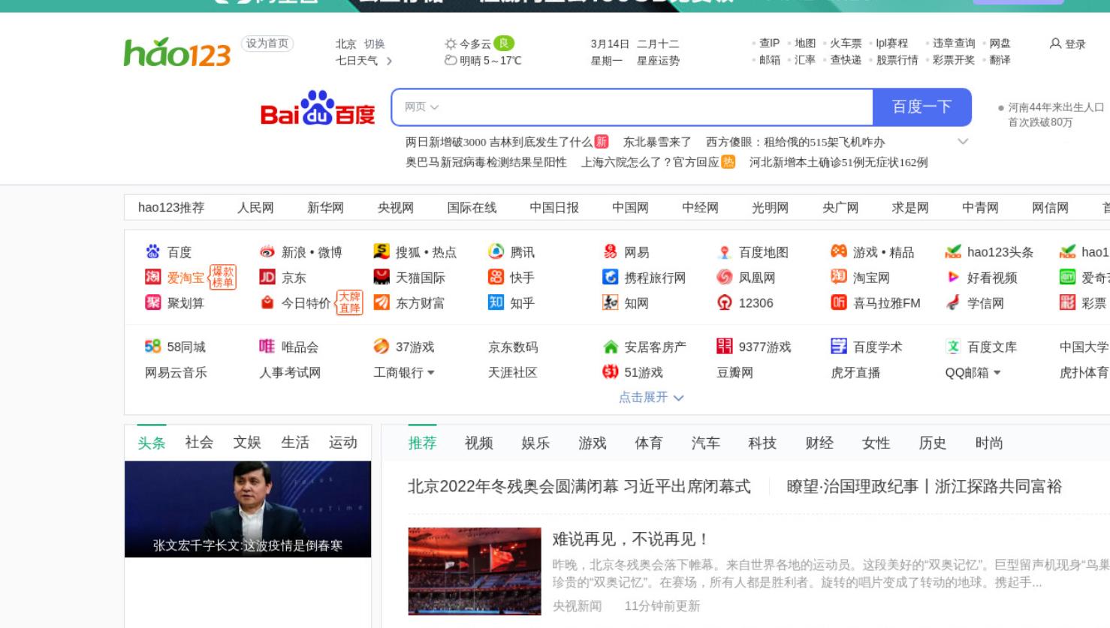Image resolution: width=1110 pixels, height=628 pixels.
Task: Click the 百度 paw icon in site grid
Action: click(x=153, y=251)
